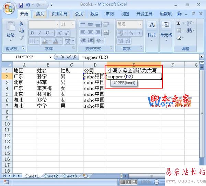This screenshot has width=206, height=186.
Task: Apply percent style
Action: tap(131, 33)
